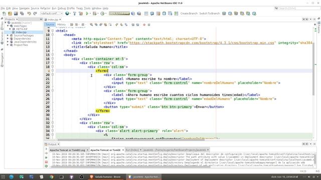321x180 pixels.
Task: Click the red stop icon in Output sidebar
Action: point(46,162)
